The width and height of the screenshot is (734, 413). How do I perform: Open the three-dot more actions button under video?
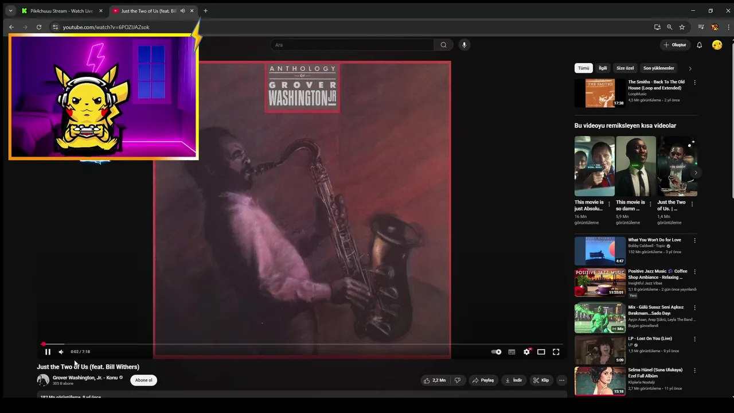coord(562,380)
